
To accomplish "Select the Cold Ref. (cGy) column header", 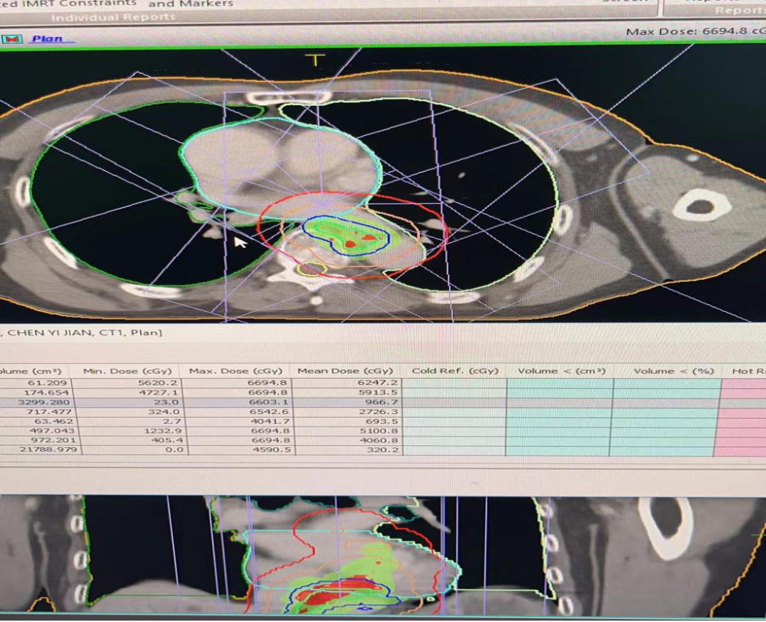I will click(455, 371).
